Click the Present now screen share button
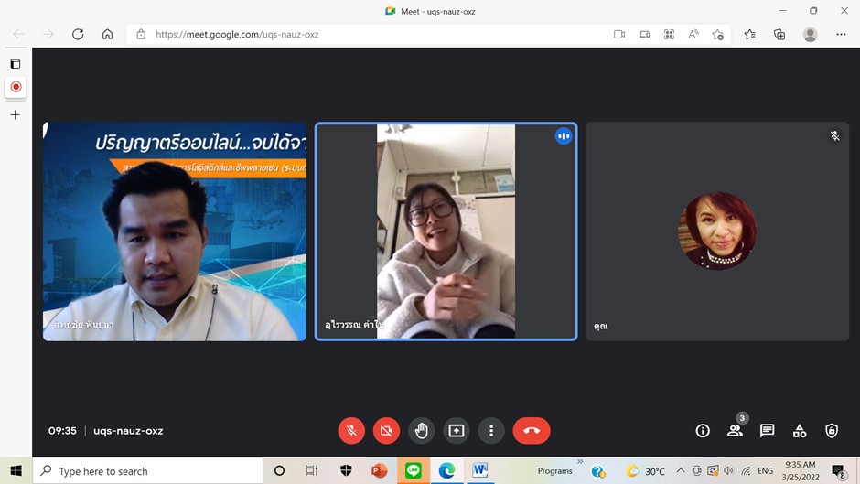The height and width of the screenshot is (484, 860). 456,431
